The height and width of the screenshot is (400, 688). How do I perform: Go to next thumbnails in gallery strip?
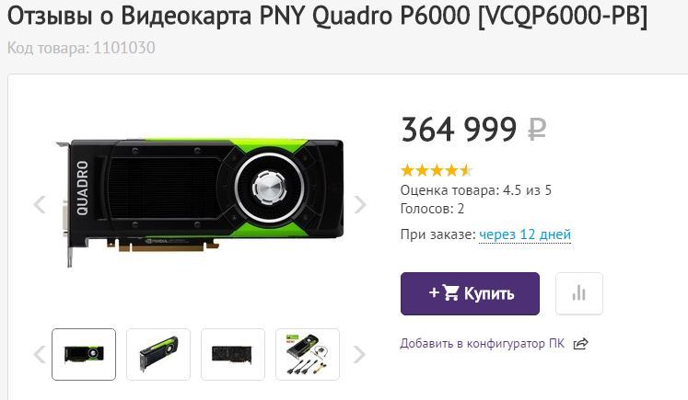tap(359, 354)
